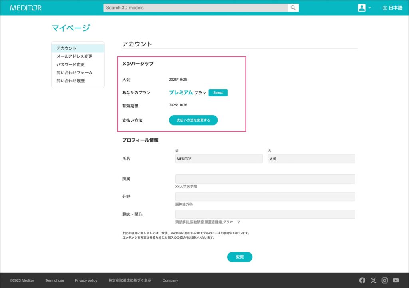Image resolution: width=409 pixels, height=288 pixels.
Task: Open the YouTube footer icon
Action: [x=396, y=280]
